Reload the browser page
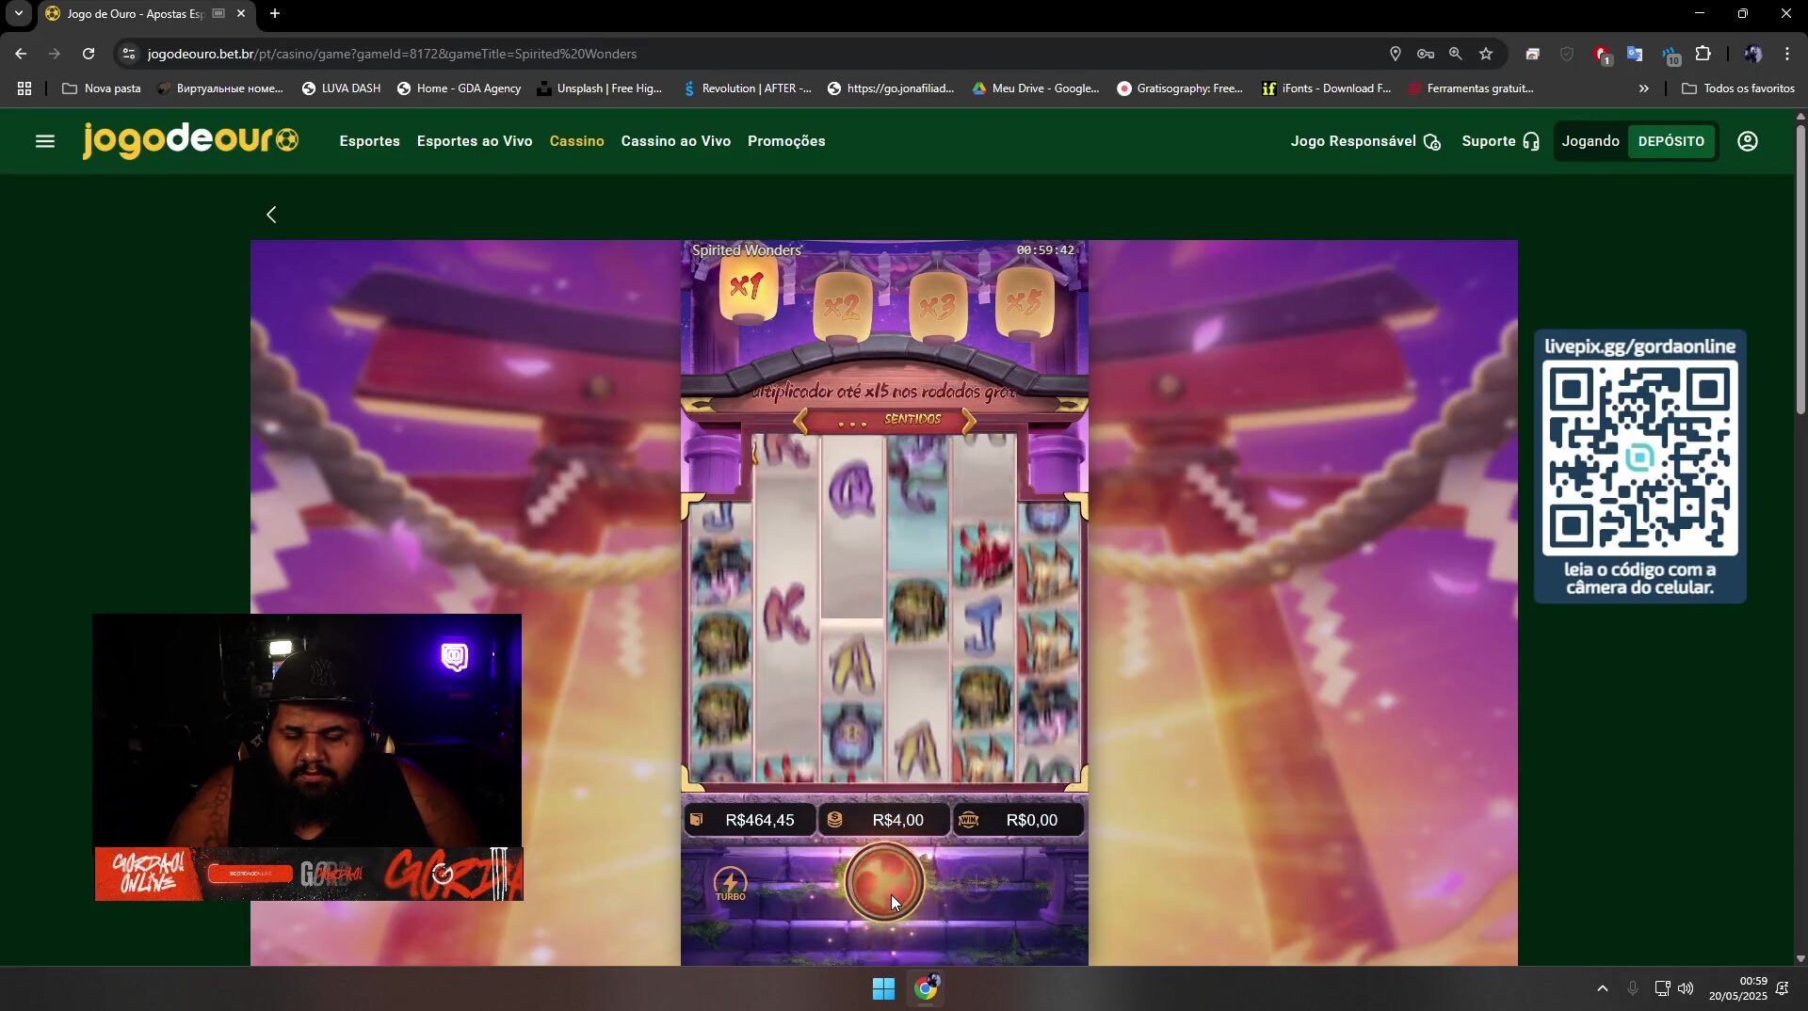 click(89, 54)
